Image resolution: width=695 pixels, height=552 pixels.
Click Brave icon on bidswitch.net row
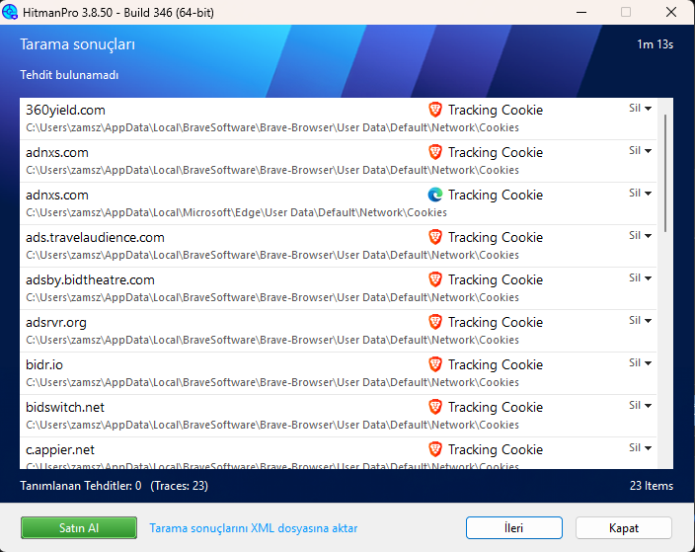pos(435,407)
